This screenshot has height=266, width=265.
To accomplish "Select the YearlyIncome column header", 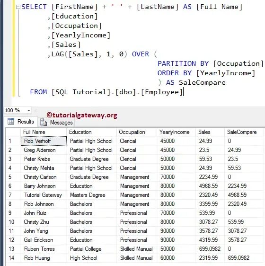I will [x=176, y=132].
